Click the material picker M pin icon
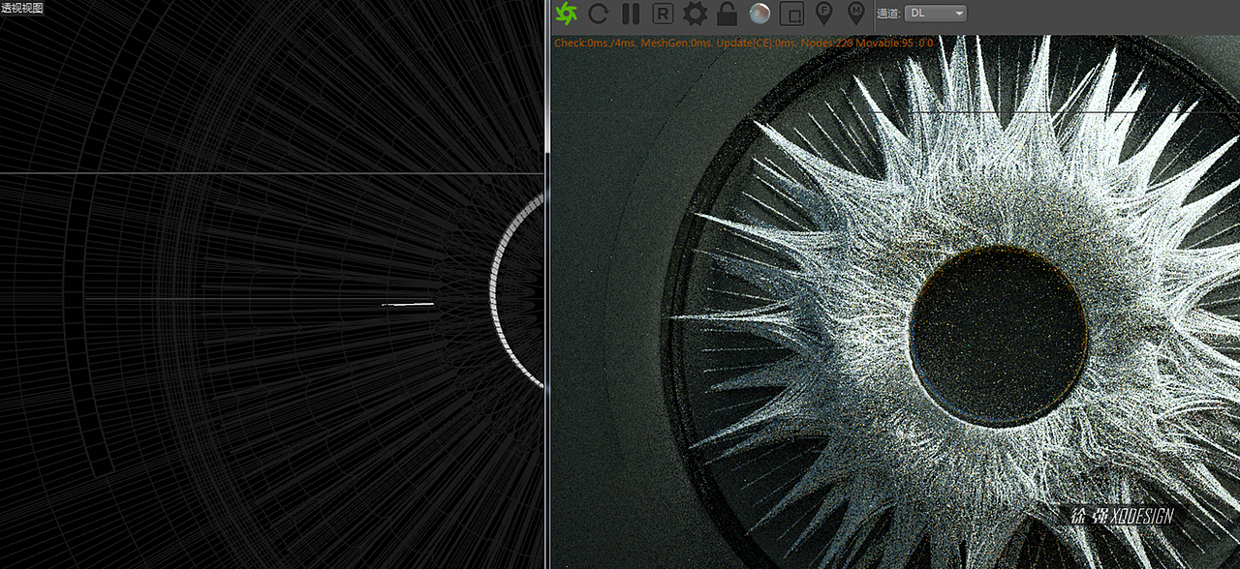 click(x=855, y=14)
